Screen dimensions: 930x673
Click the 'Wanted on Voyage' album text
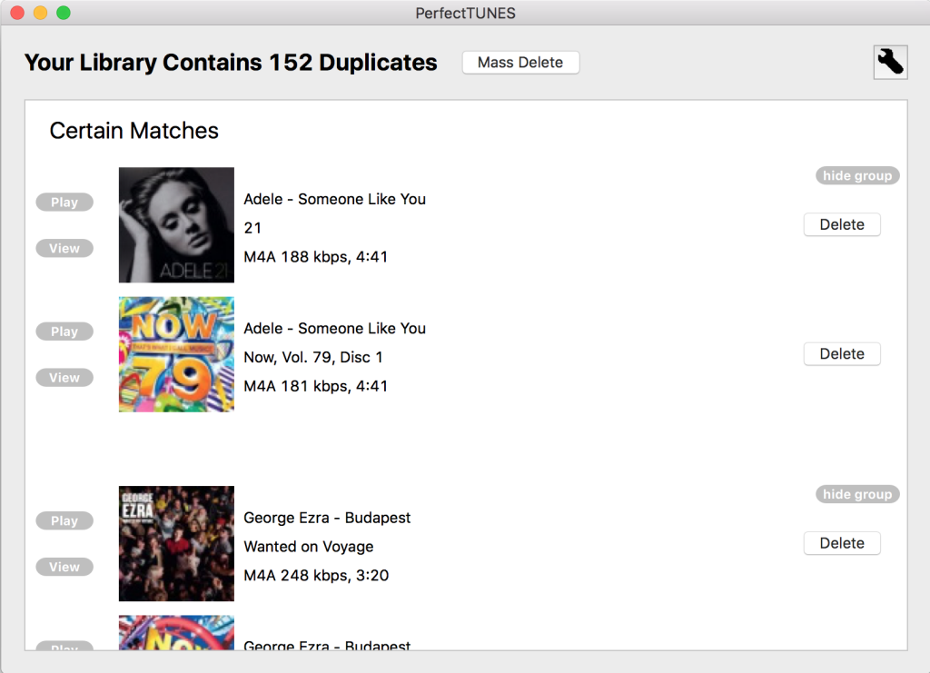309,546
